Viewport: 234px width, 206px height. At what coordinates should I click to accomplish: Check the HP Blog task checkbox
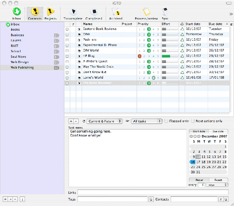coord(67,56)
